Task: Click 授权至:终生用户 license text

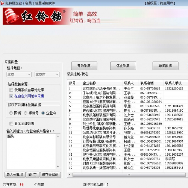Action: click(160, 3)
